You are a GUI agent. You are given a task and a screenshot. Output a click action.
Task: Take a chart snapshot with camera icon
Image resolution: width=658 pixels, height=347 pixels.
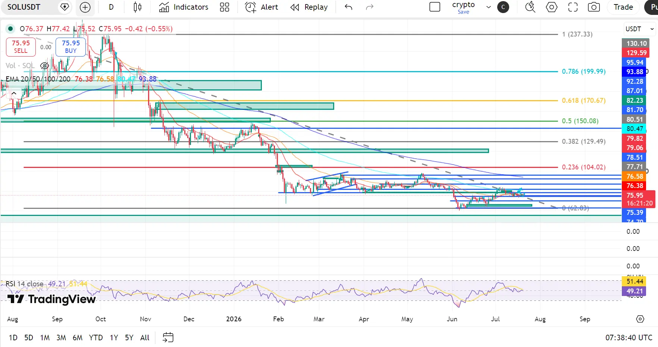tap(594, 7)
